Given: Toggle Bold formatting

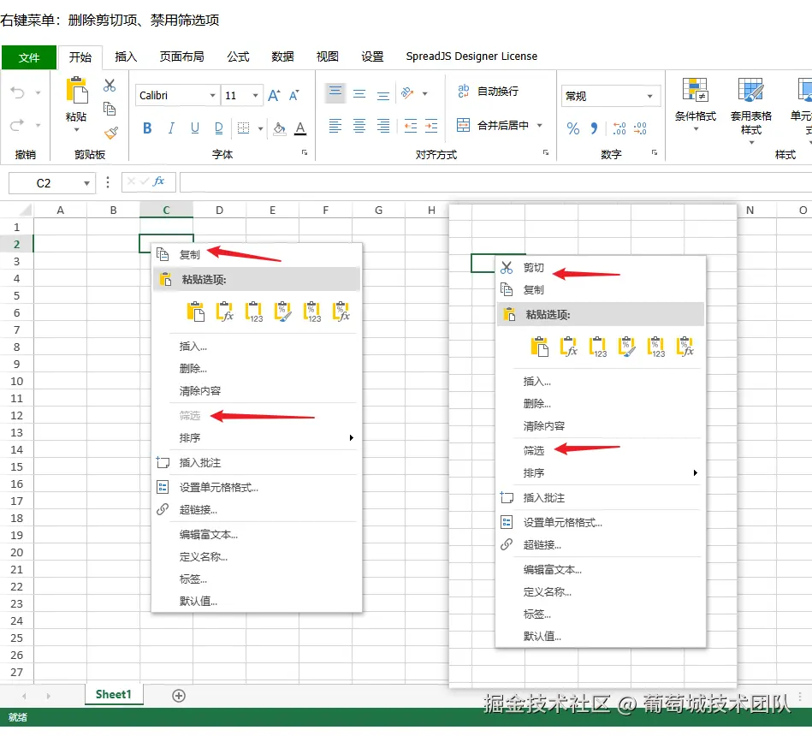Looking at the screenshot, I should (147, 128).
